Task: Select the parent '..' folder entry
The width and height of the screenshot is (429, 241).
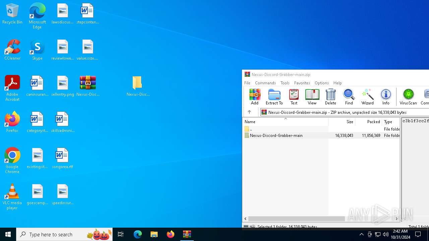Action: coord(321,129)
